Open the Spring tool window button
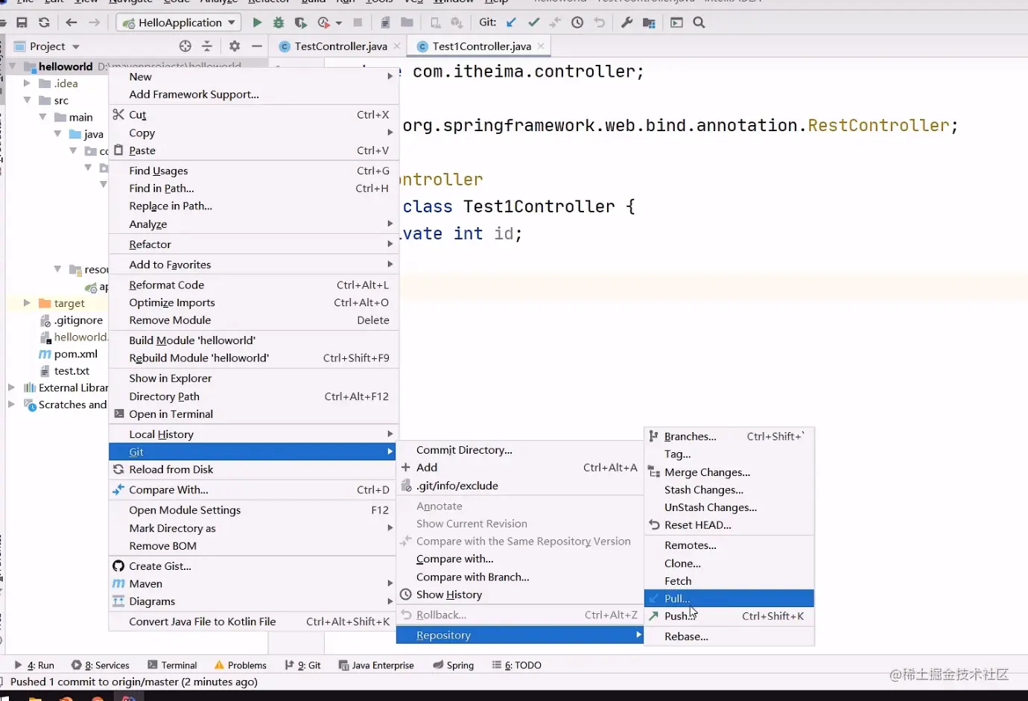This screenshot has height=701, width=1028. (453, 665)
